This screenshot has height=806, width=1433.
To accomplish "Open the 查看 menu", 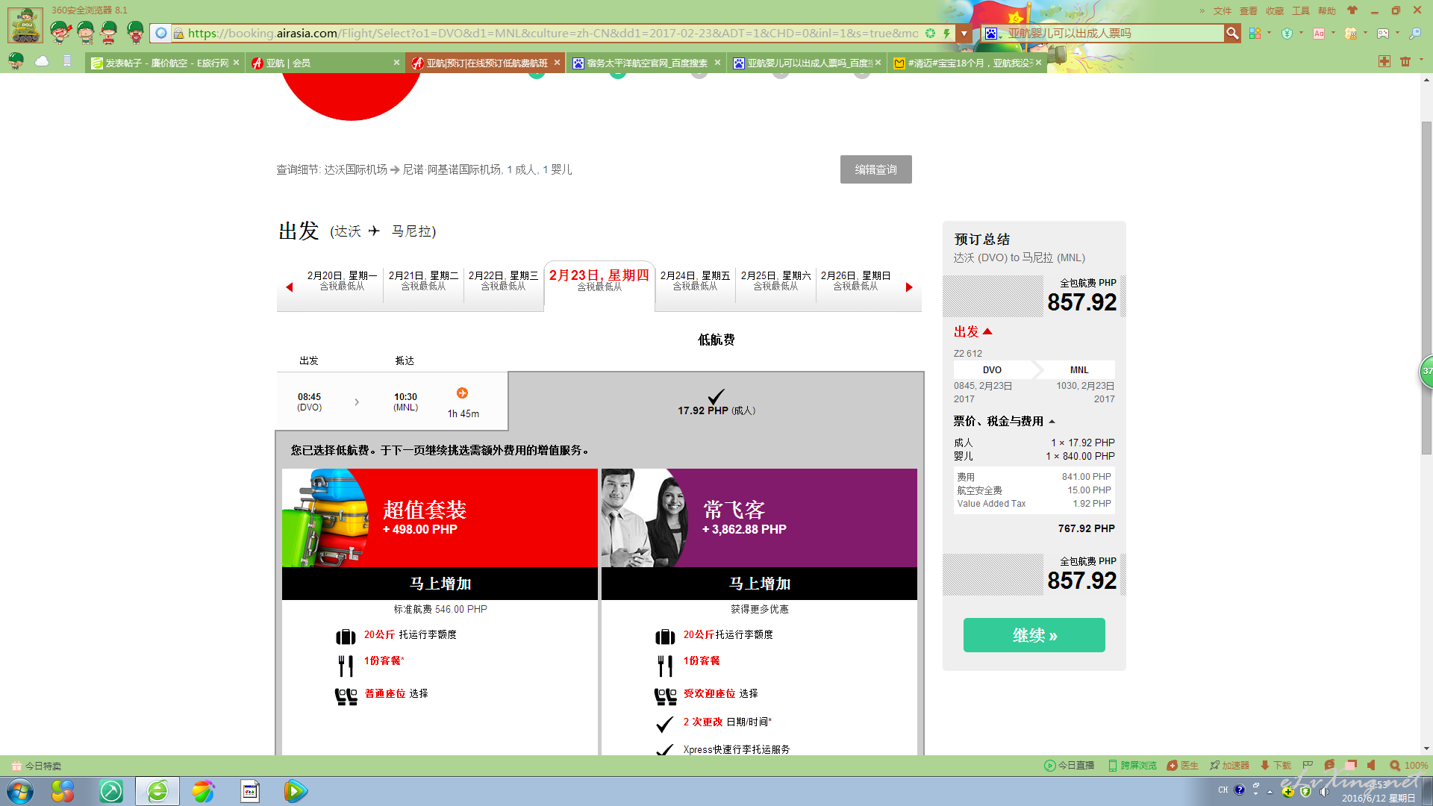I will tap(1249, 10).
